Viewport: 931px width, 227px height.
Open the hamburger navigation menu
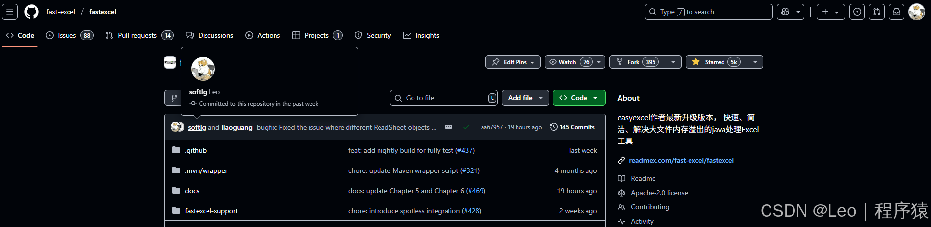click(x=10, y=12)
